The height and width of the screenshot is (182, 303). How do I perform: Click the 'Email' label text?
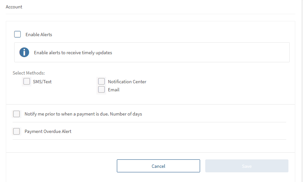point(114,90)
